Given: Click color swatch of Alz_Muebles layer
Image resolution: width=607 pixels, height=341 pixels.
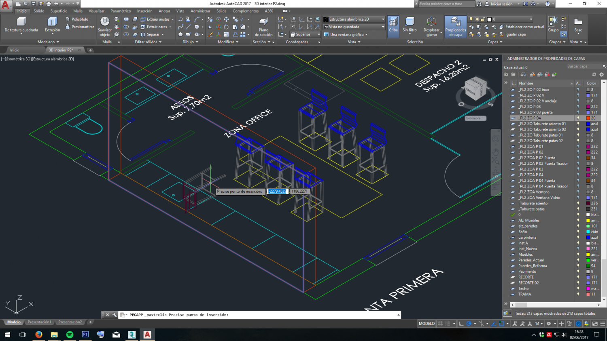Looking at the screenshot, I should tap(588, 220).
